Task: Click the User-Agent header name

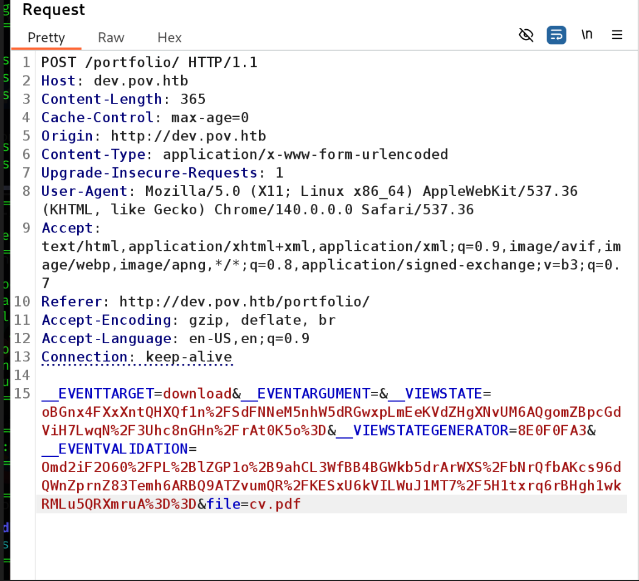Action: pyautogui.click(x=85, y=191)
